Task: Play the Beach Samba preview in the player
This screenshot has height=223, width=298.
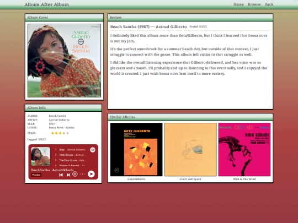Action: point(91,174)
